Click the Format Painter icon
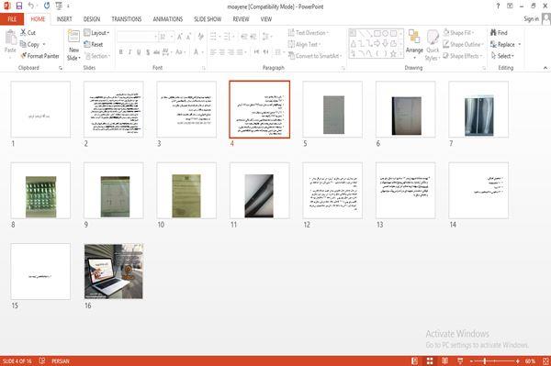Image resolution: width=551 pixels, height=366 pixels. click(x=23, y=56)
